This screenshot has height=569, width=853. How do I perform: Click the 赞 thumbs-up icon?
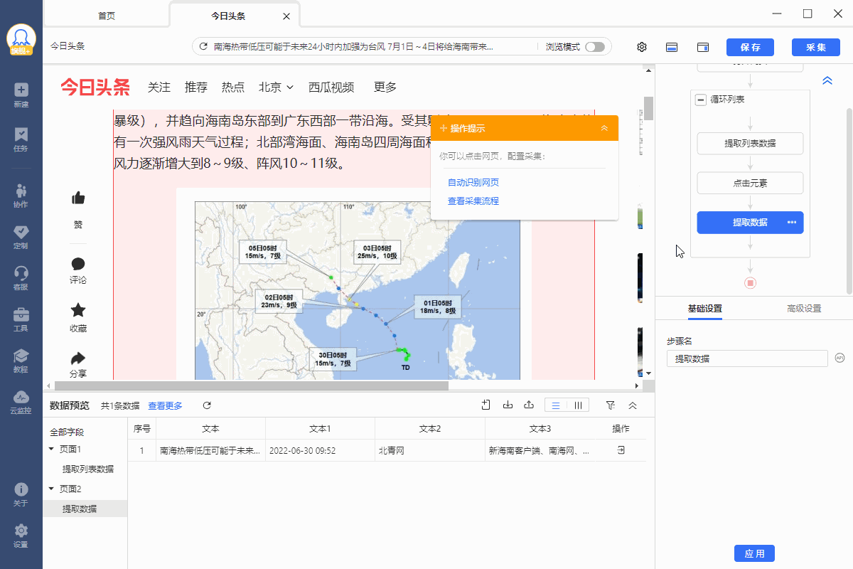point(78,198)
